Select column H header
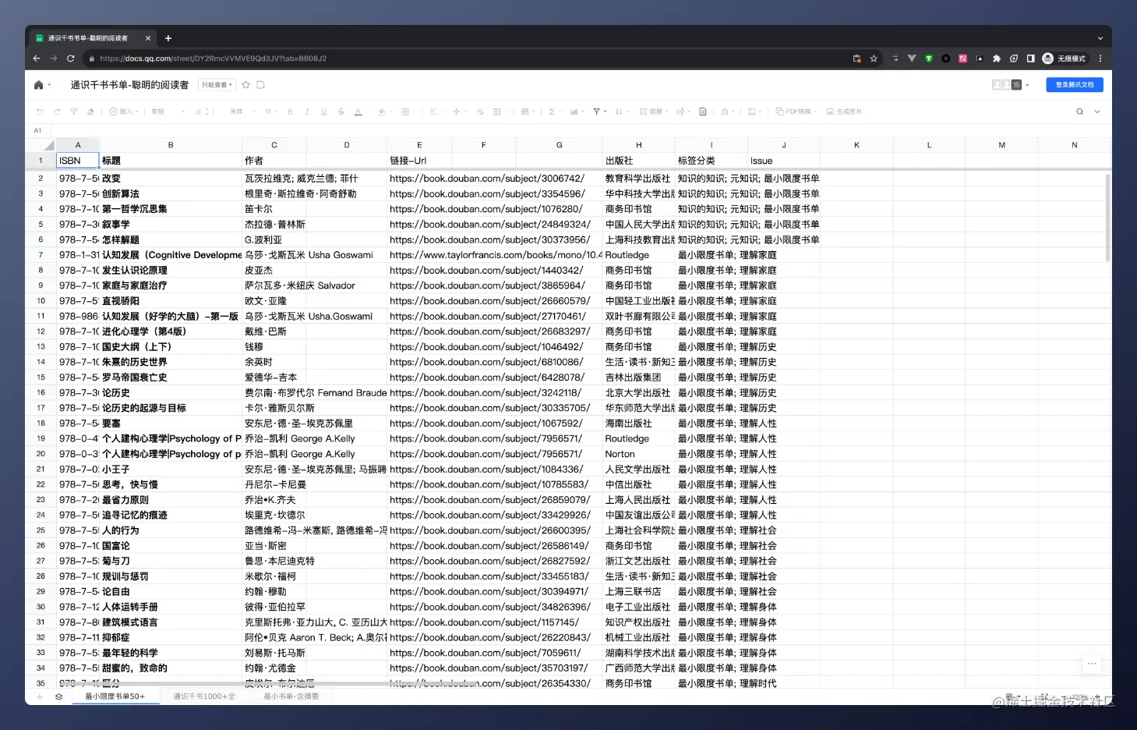1137x730 pixels. [x=638, y=145]
